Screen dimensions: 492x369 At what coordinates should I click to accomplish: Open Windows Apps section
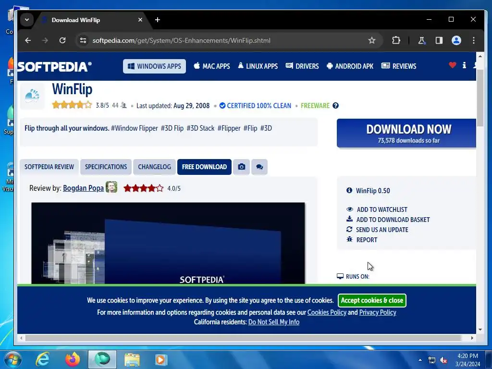point(154,66)
